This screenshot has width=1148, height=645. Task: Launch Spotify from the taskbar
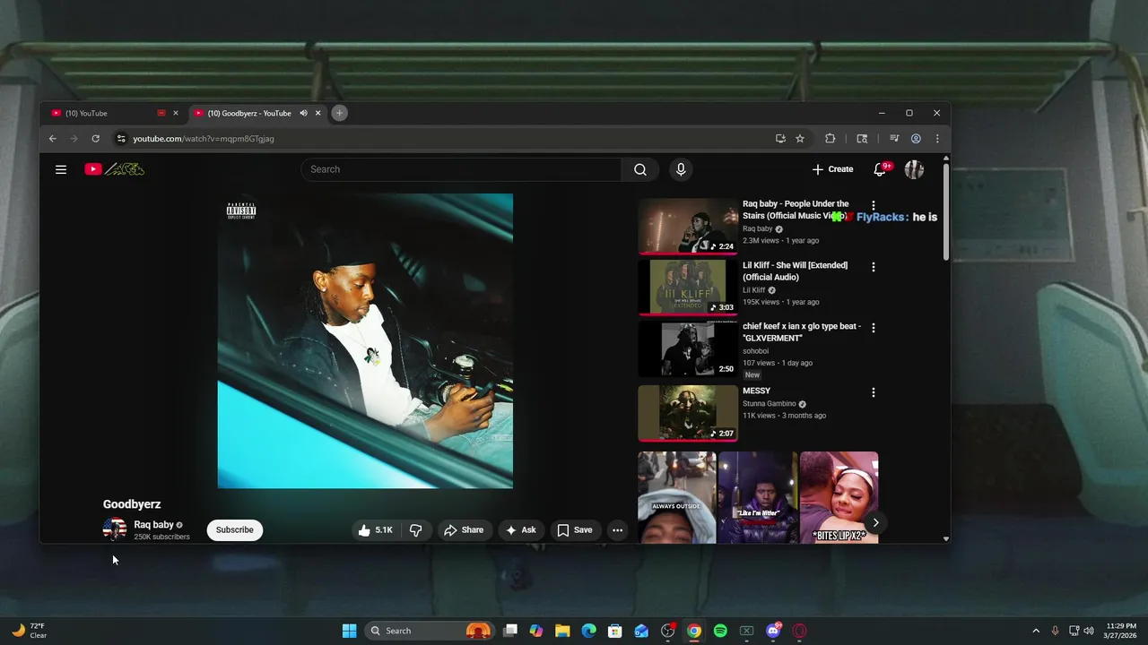click(x=720, y=631)
